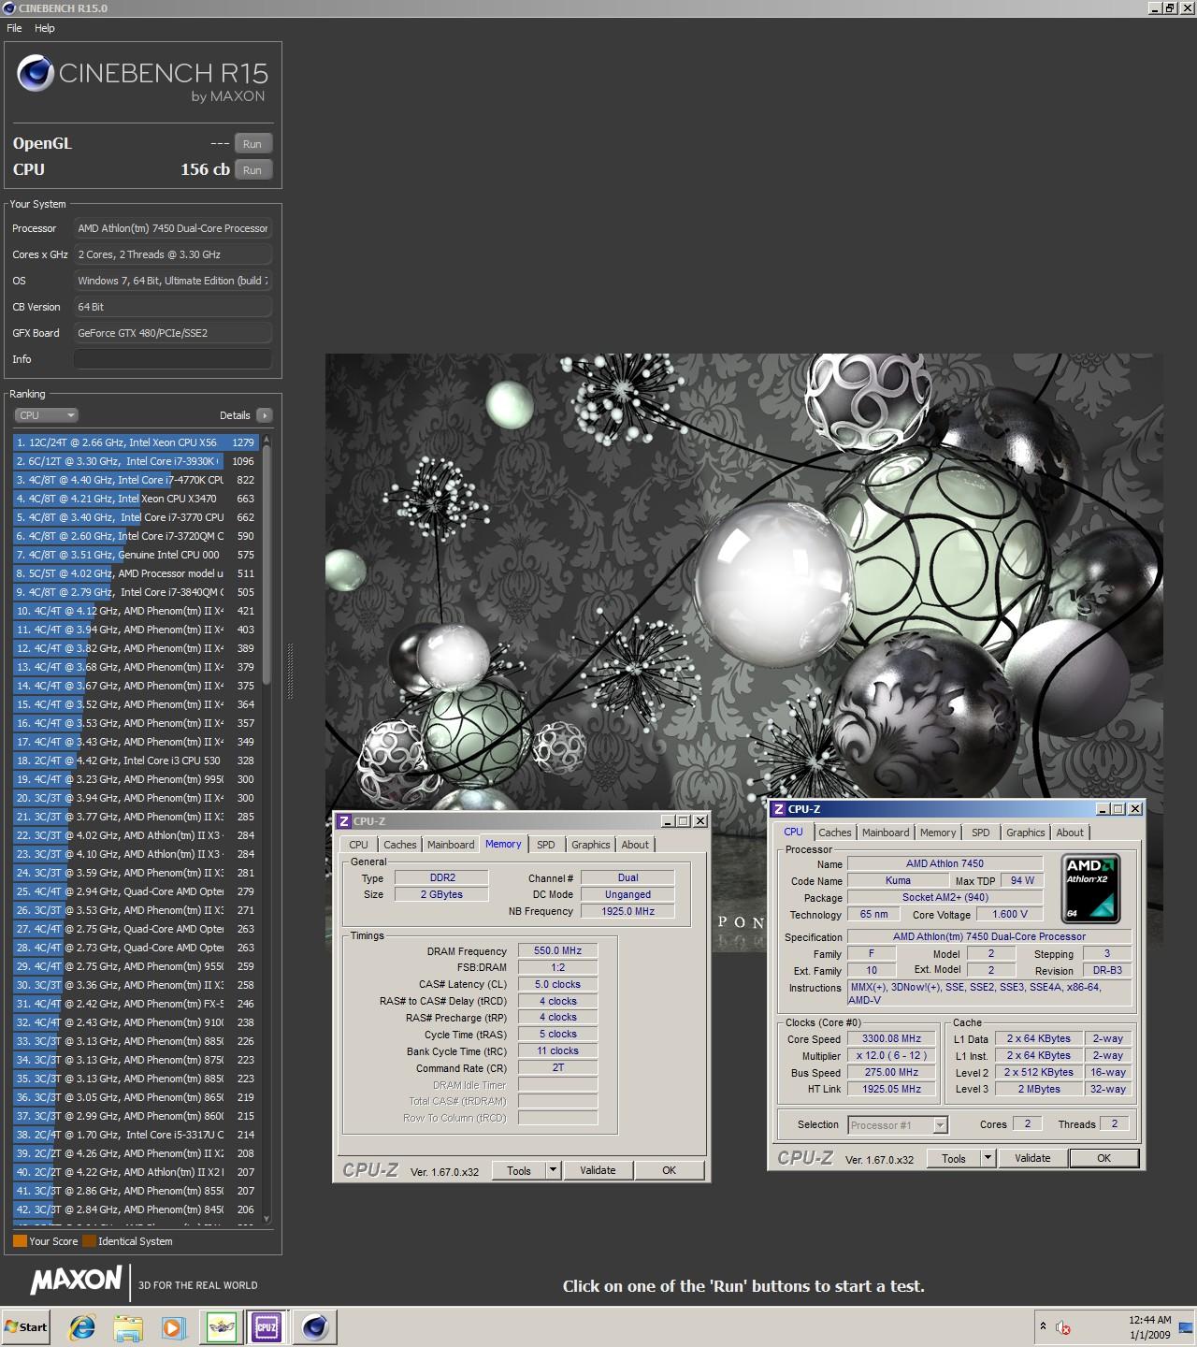Click the Core Speed 3300.08 MHz value
1197x1347 pixels.
[x=892, y=1038]
